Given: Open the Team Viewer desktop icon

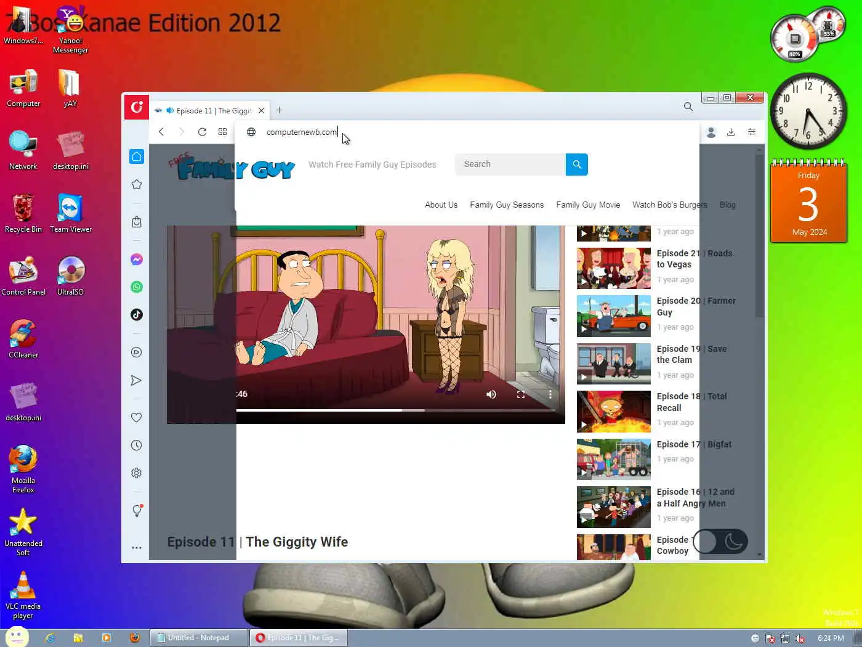Looking at the screenshot, I should (x=71, y=213).
